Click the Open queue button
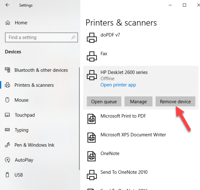This screenshot has height=190, width=200. 104,102
